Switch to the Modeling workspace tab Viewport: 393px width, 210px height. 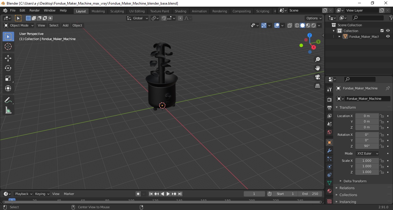click(x=98, y=11)
